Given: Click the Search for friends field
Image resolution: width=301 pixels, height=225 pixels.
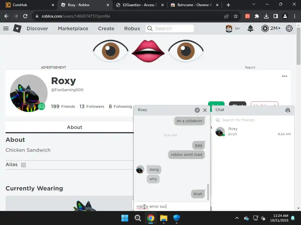Looking at the screenshot, I should click(253, 120).
